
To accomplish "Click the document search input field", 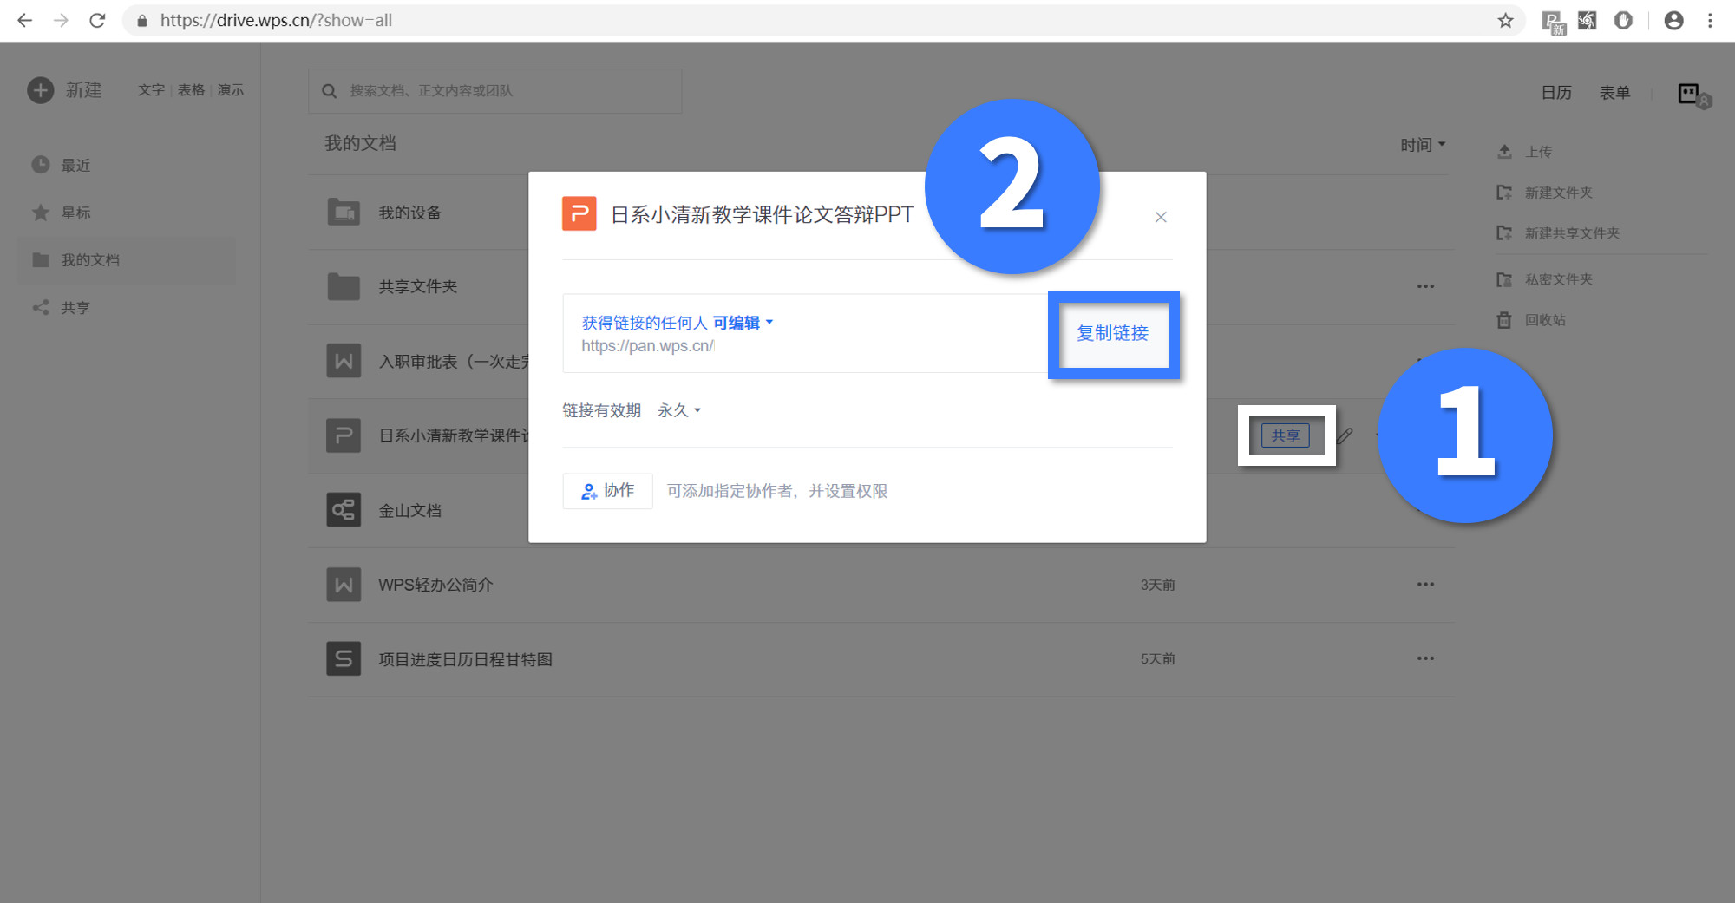I will [494, 90].
